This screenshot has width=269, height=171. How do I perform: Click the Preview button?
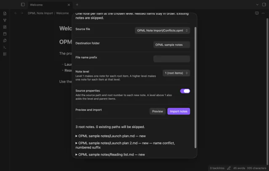pos(158,111)
